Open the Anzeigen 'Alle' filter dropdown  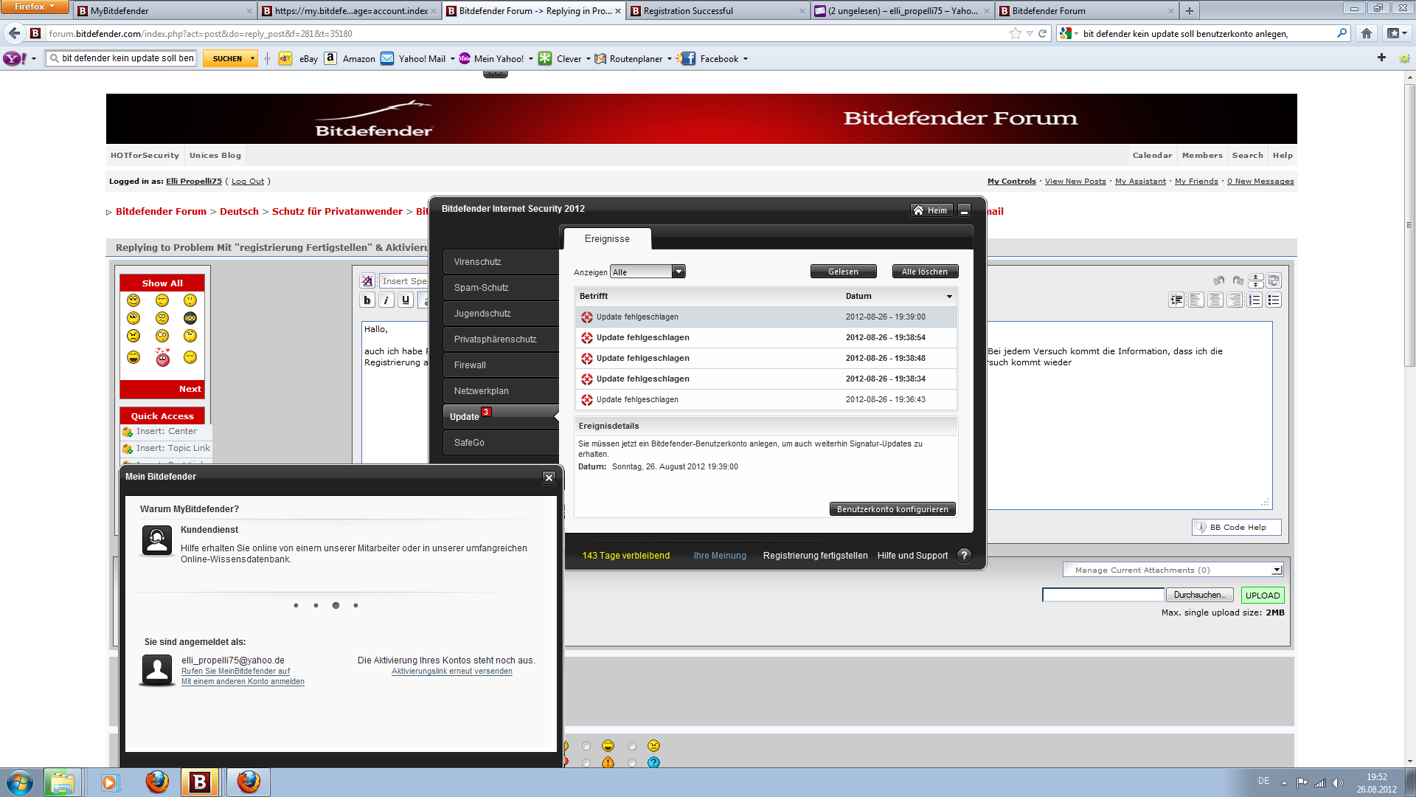[x=648, y=272]
